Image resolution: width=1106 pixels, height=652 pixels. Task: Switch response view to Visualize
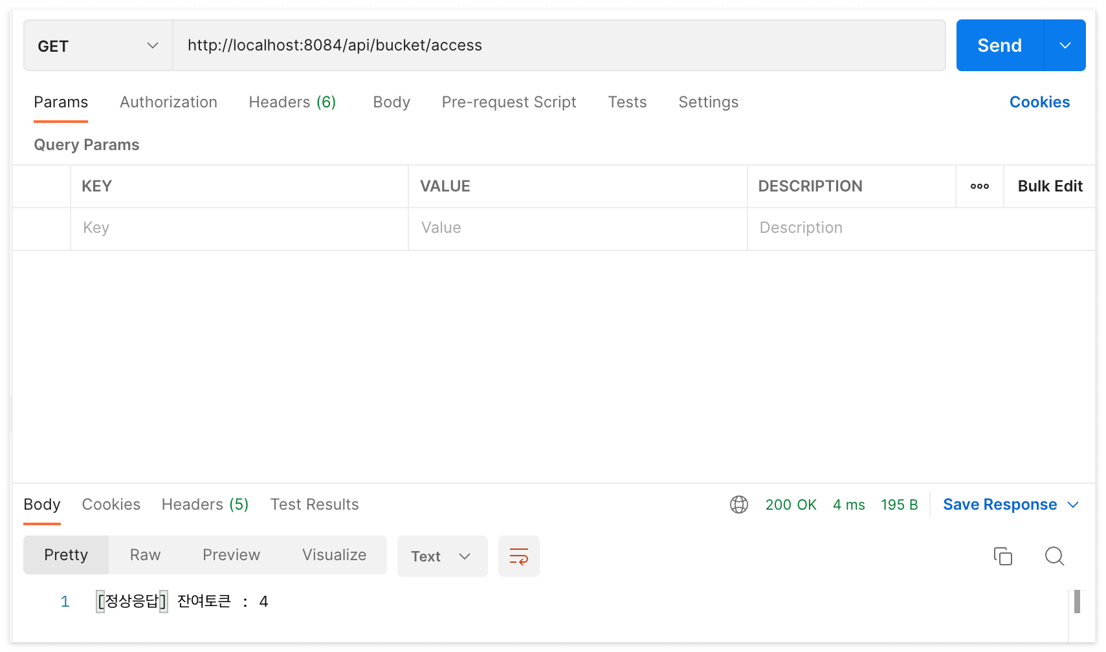coord(334,555)
